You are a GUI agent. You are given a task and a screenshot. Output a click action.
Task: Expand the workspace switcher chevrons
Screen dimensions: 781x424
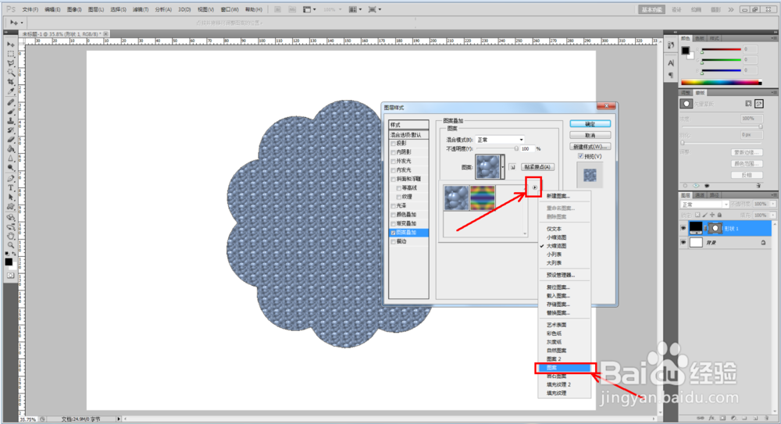coord(731,9)
